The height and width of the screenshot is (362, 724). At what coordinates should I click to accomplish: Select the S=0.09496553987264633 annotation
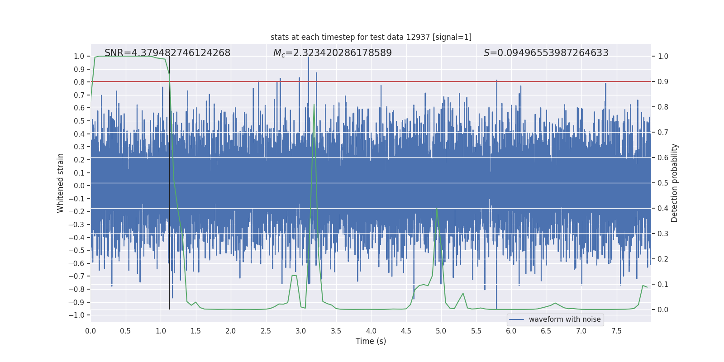pos(546,53)
